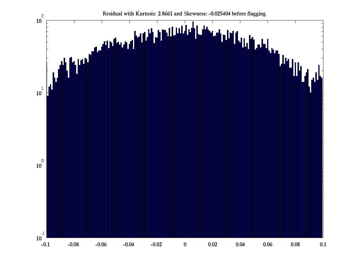Click the x-axis label -0.06
Screen dimensions: 357x267
coord(101,245)
